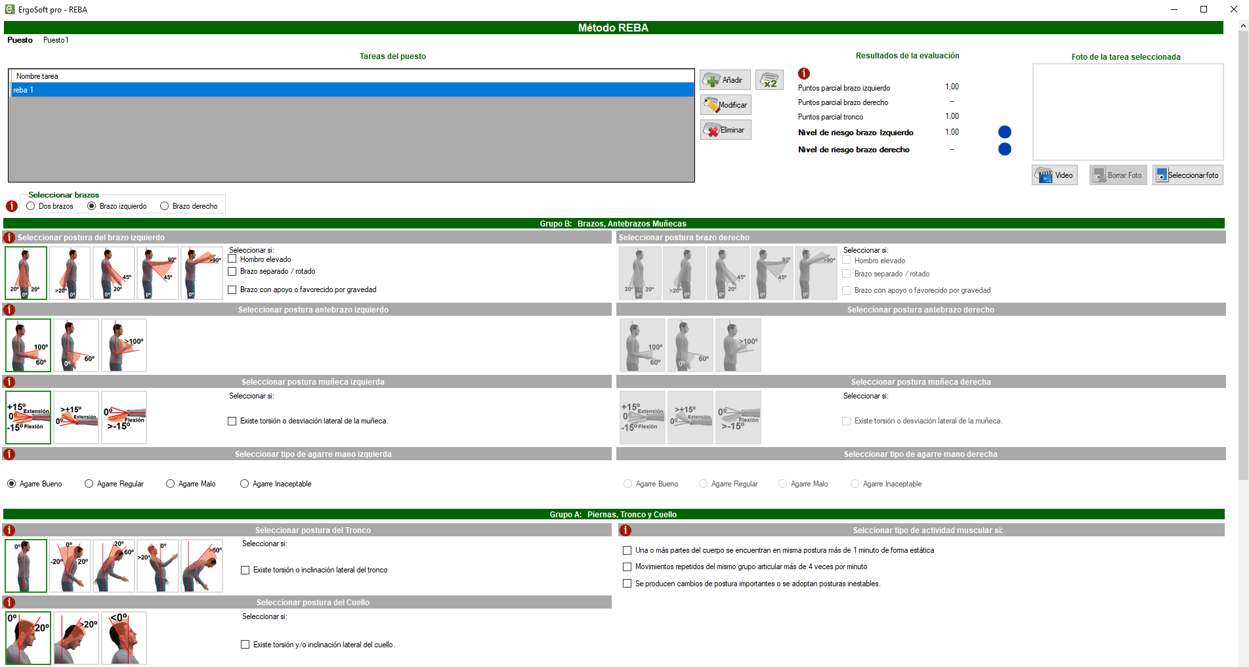Select left wrist >-15° flexion image
The height and width of the screenshot is (667, 1249).
point(124,418)
